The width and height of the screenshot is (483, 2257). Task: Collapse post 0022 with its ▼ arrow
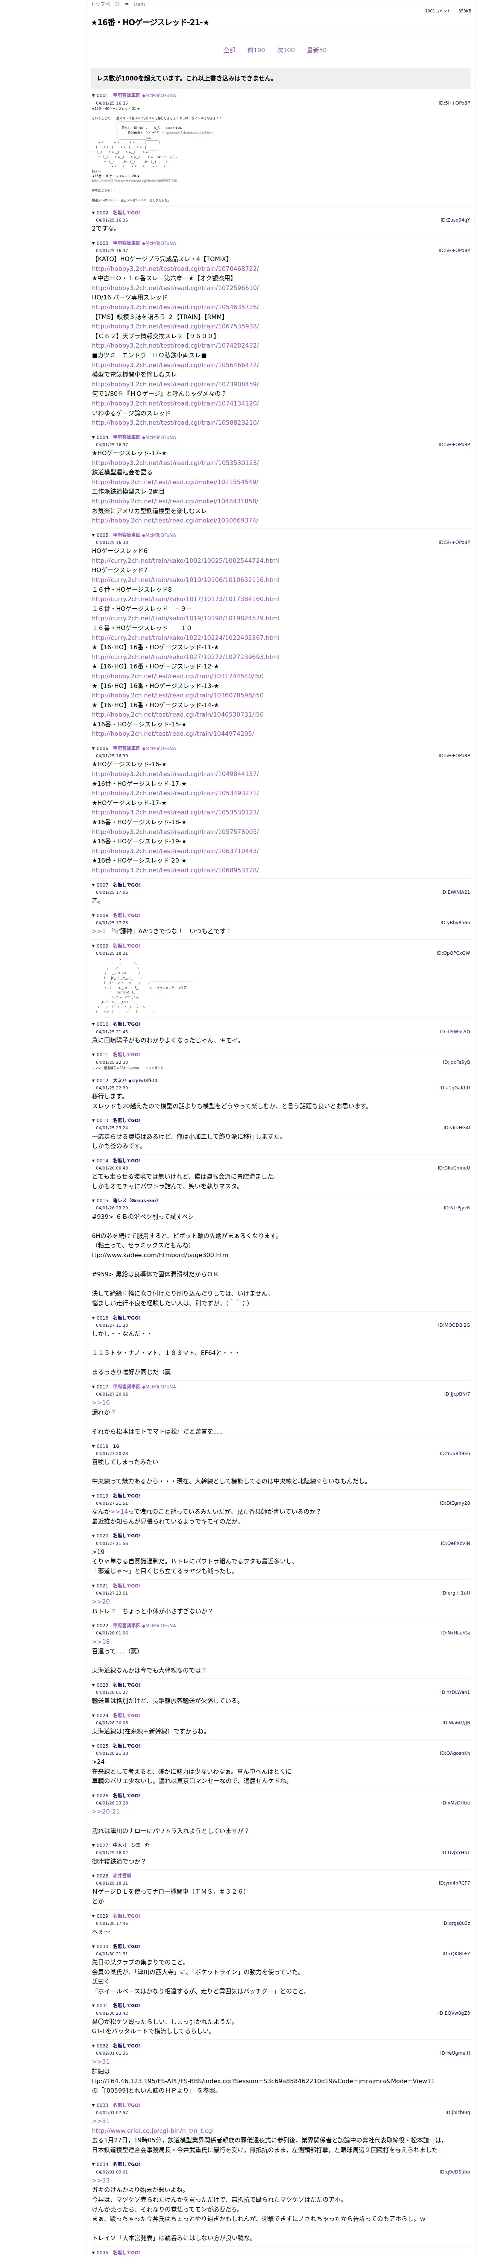pyautogui.click(x=94, y=1626)
